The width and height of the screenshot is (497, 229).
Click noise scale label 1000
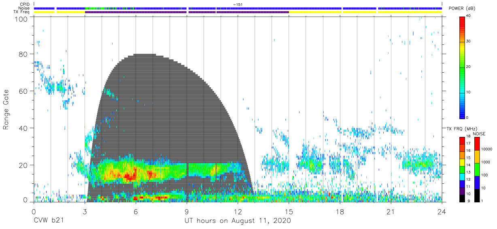[x=486, y=162]
